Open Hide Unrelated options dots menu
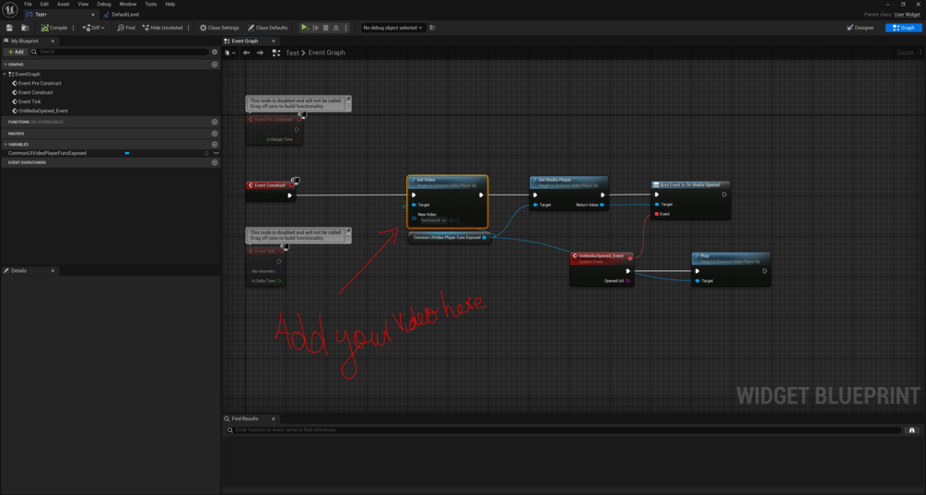 click(x=188, y=28)
